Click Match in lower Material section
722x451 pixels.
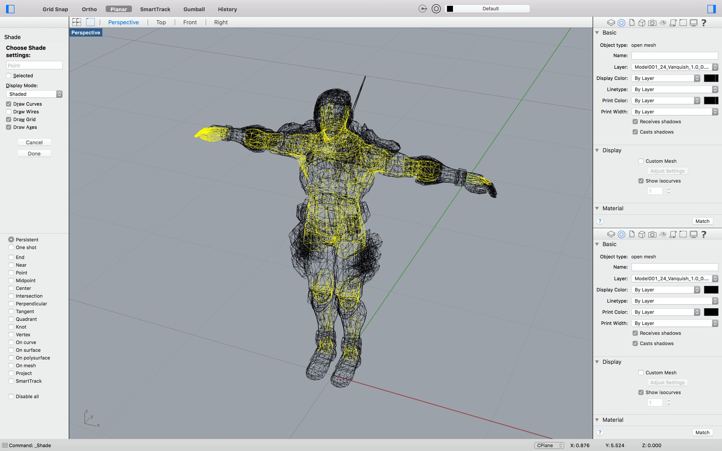click(x=702, y=433)
